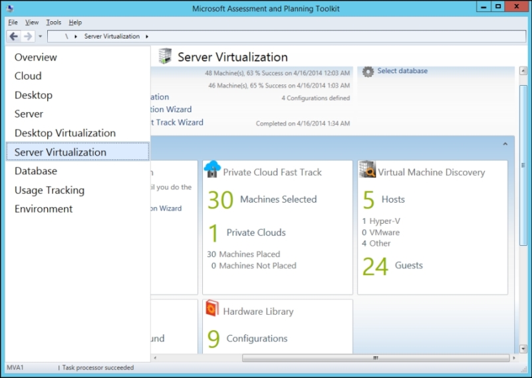Open the Tools menu

coord(53,23)
